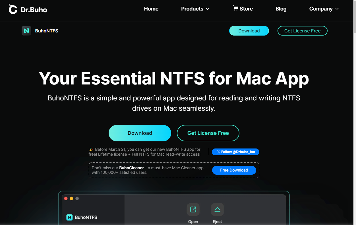Click the Dr.Buho owl logo
This screenshot has width=356, height=225.
tap(13, 9)
